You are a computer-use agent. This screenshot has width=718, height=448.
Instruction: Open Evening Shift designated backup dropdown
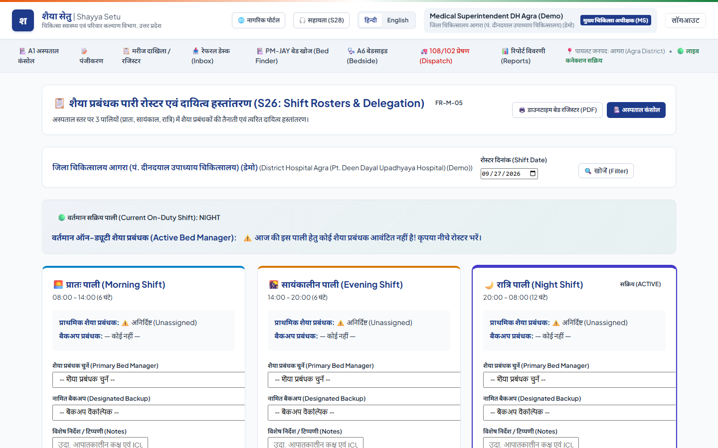tap(364, 412)
